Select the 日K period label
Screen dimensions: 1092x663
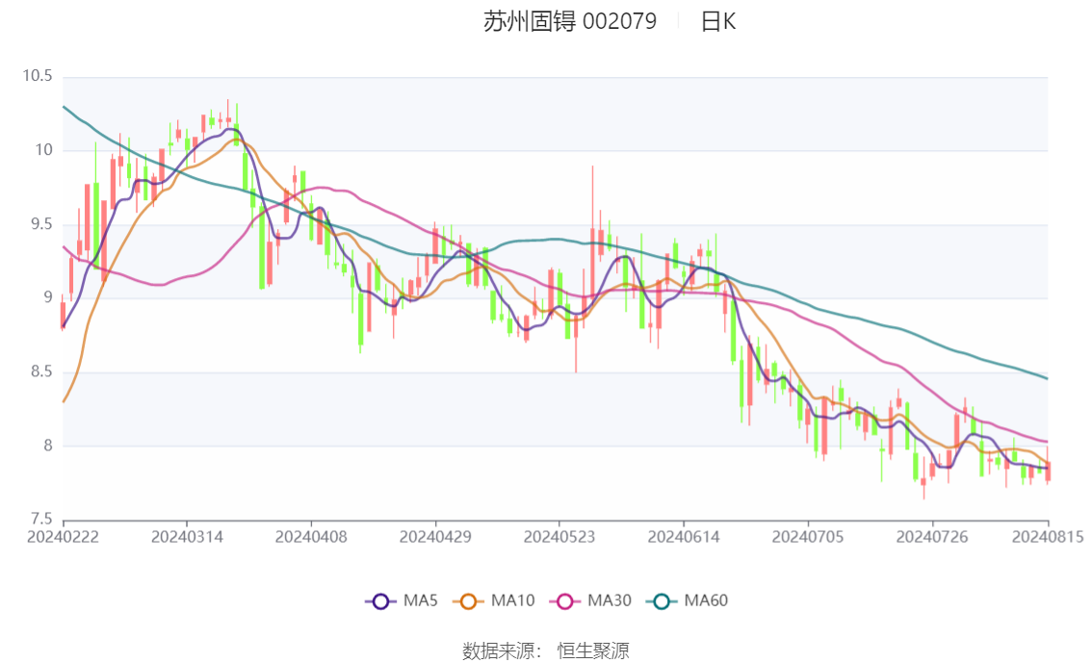[x=718, y=21]
